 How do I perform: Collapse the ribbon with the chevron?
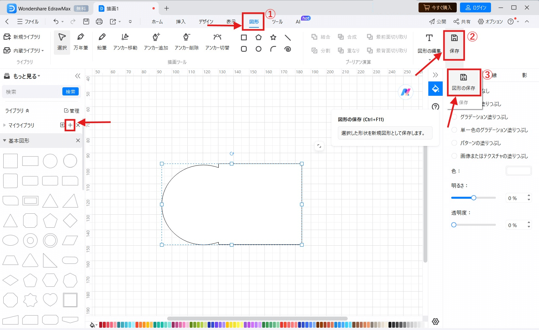[527, 22]
